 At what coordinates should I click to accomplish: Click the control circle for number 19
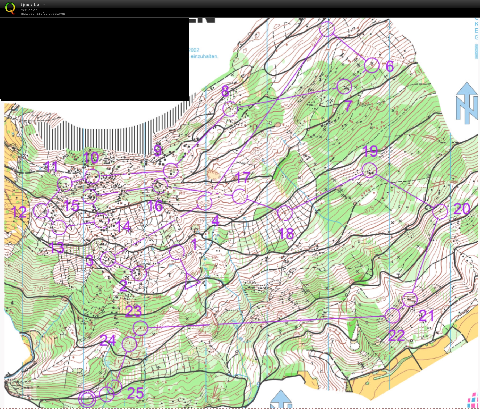369,170
